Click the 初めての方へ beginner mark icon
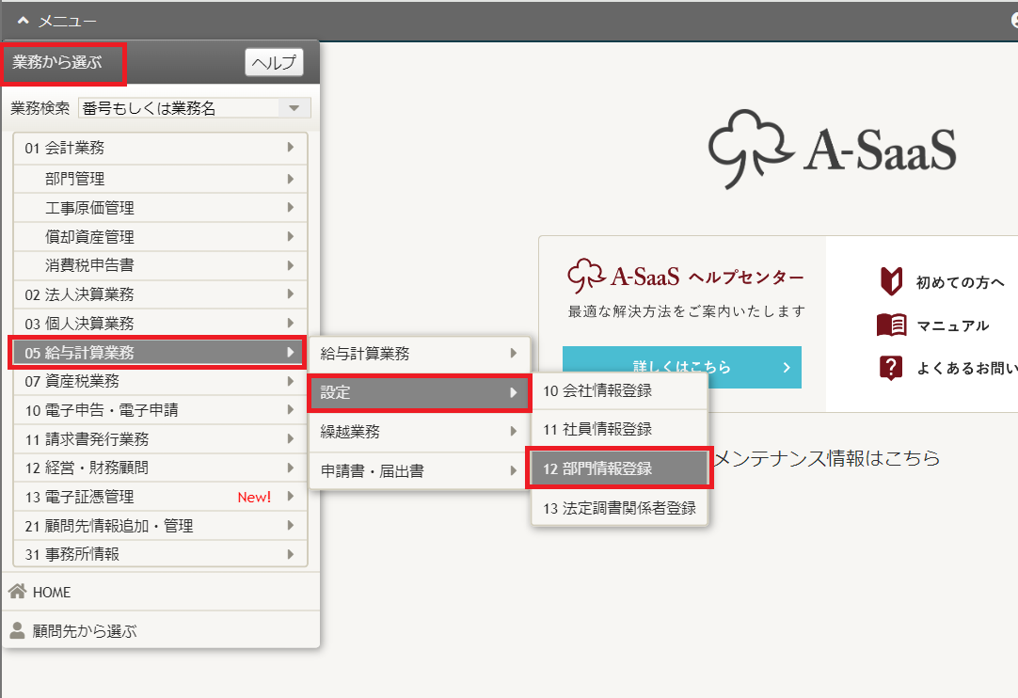Viewport: 1018px width, 698px height. [891, 281]
